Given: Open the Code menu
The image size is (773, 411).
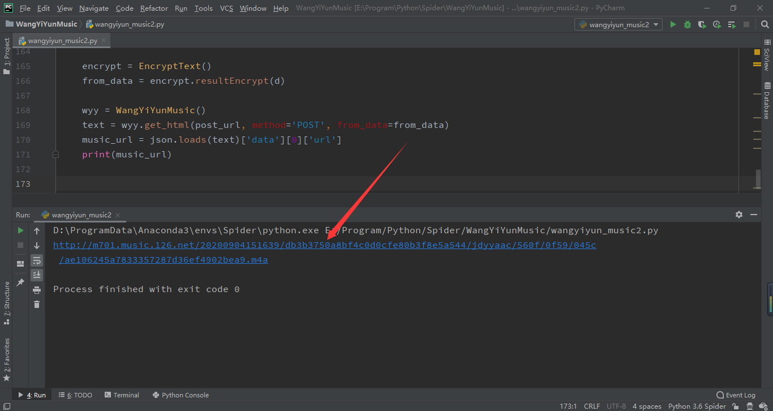Looking at the screenshot, I should [x=124, y=8].
